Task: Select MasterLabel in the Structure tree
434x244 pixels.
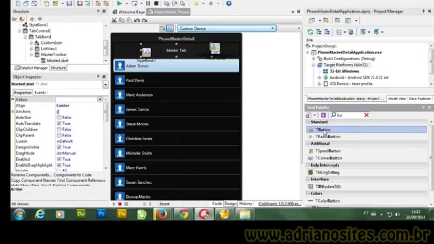Action: (57, 61)
